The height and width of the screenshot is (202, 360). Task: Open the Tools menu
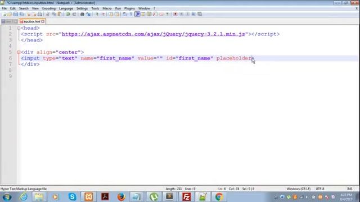(x=95, y=8)
